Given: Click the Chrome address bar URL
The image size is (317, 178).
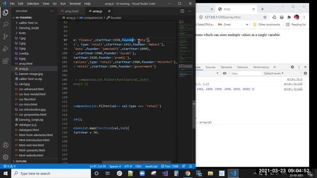Looking at the screenshot, I should pyautogui.click(x=222, y=17).
